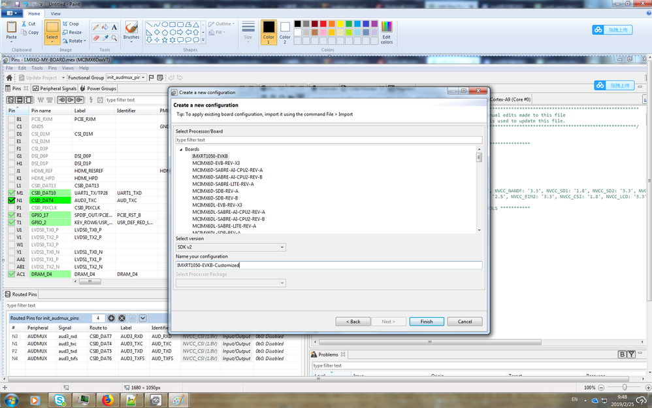Image resolution: width=652 pixels, height=408 pixels.
Task: Pick the red color swatch in Paint
Action: [x=323, y=24]
